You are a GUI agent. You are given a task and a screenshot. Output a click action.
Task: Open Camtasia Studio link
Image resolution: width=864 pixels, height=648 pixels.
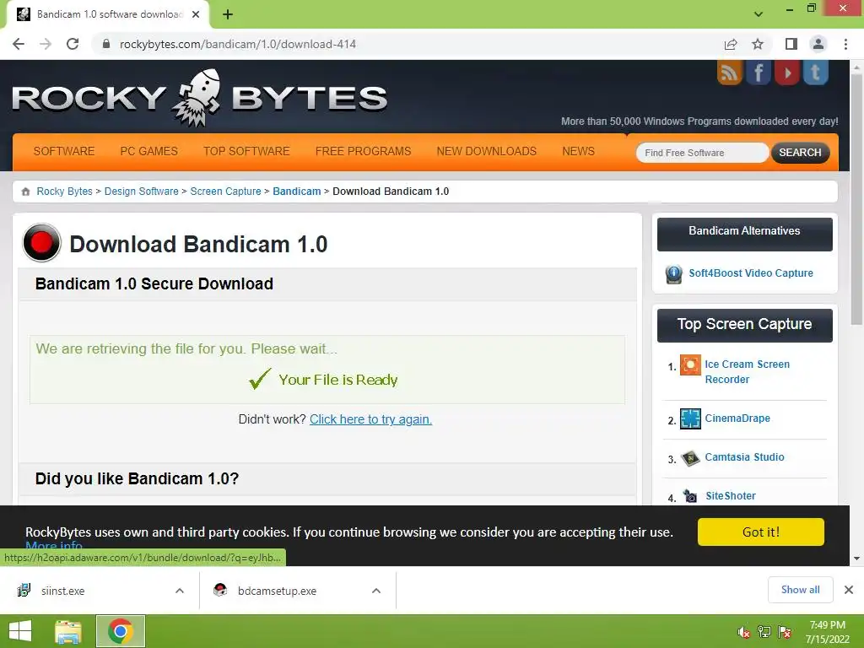pos(744,457)
